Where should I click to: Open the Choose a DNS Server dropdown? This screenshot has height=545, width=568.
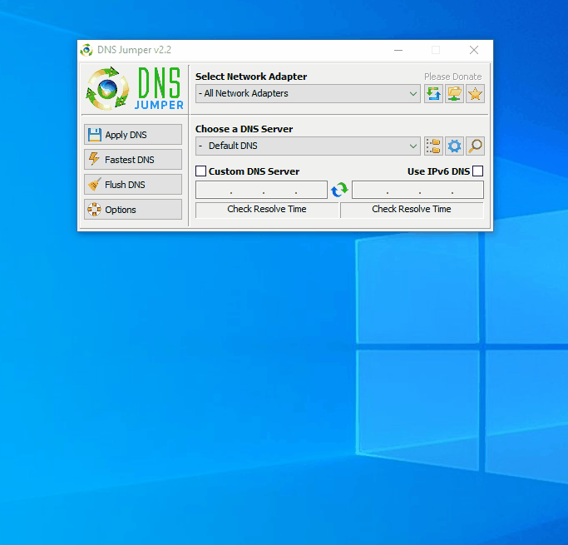pyautogui.click(x=308, y=146)
